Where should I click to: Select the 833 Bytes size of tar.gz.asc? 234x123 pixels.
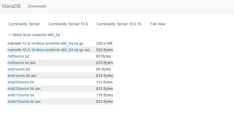point(105,50)
